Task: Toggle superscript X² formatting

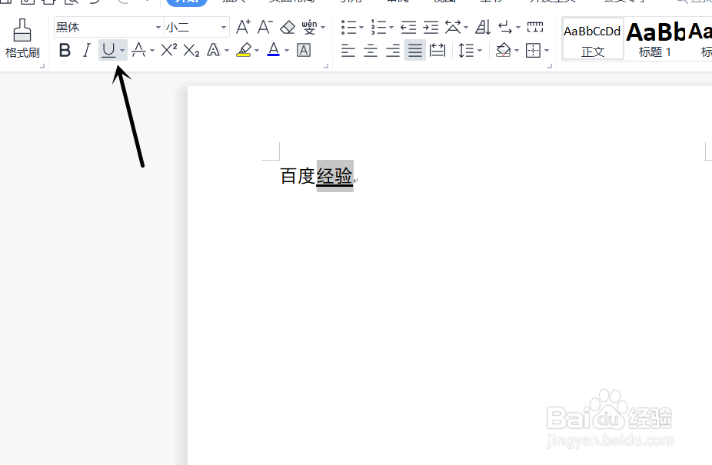Action: pyautogui.click(x=169, y=50)
